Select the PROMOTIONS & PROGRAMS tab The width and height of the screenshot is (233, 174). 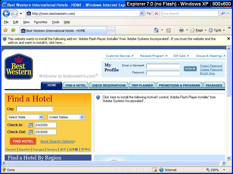coord(179,85)
